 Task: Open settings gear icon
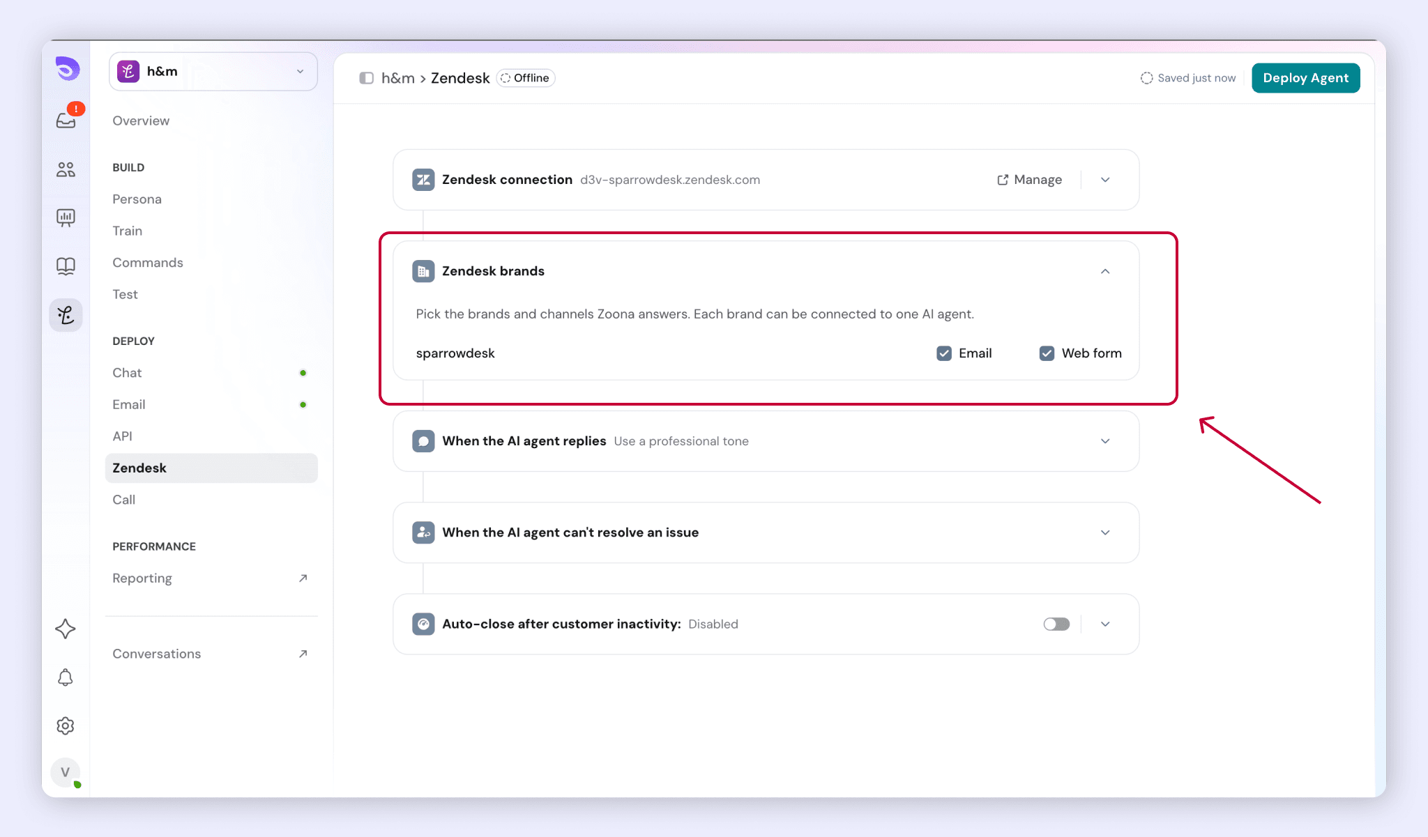coord(66,725)
